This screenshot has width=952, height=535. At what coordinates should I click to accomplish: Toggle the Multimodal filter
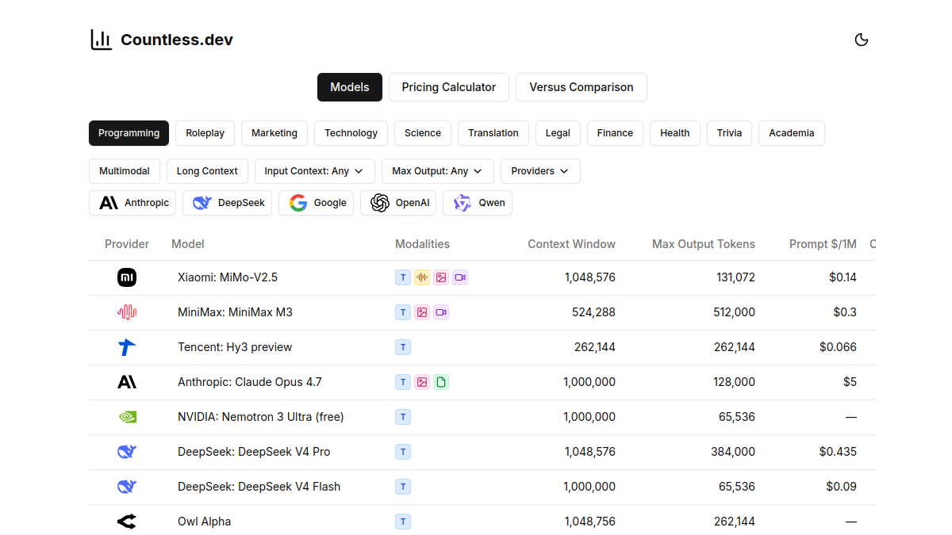pos(125,171)
